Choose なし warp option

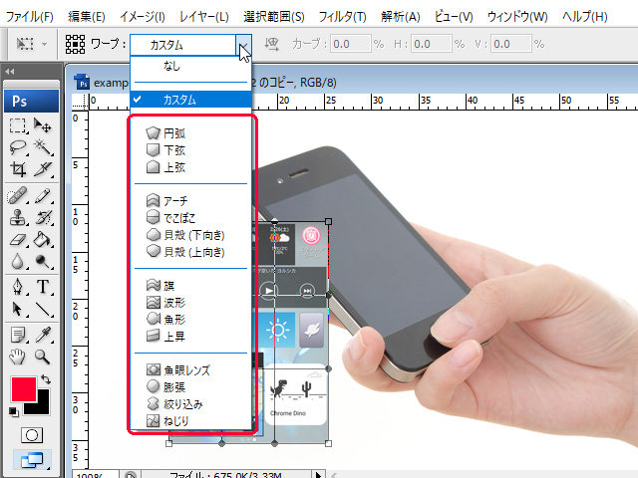point(190,66)
